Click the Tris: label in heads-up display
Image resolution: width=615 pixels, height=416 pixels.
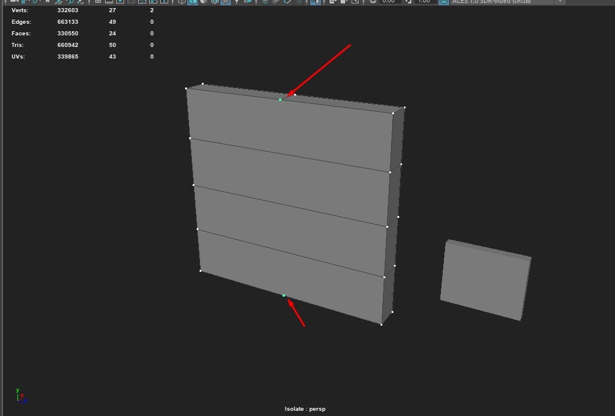(x=17, y=45)
